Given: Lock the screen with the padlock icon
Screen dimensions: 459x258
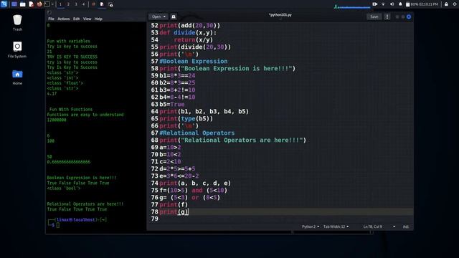Looking at the screenshot, I should click(x=446, y=4).
